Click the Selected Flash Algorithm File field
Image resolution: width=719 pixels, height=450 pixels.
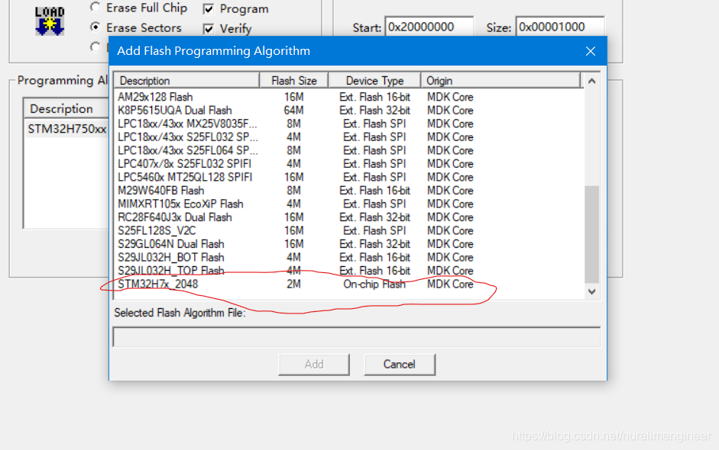point(356,337)
